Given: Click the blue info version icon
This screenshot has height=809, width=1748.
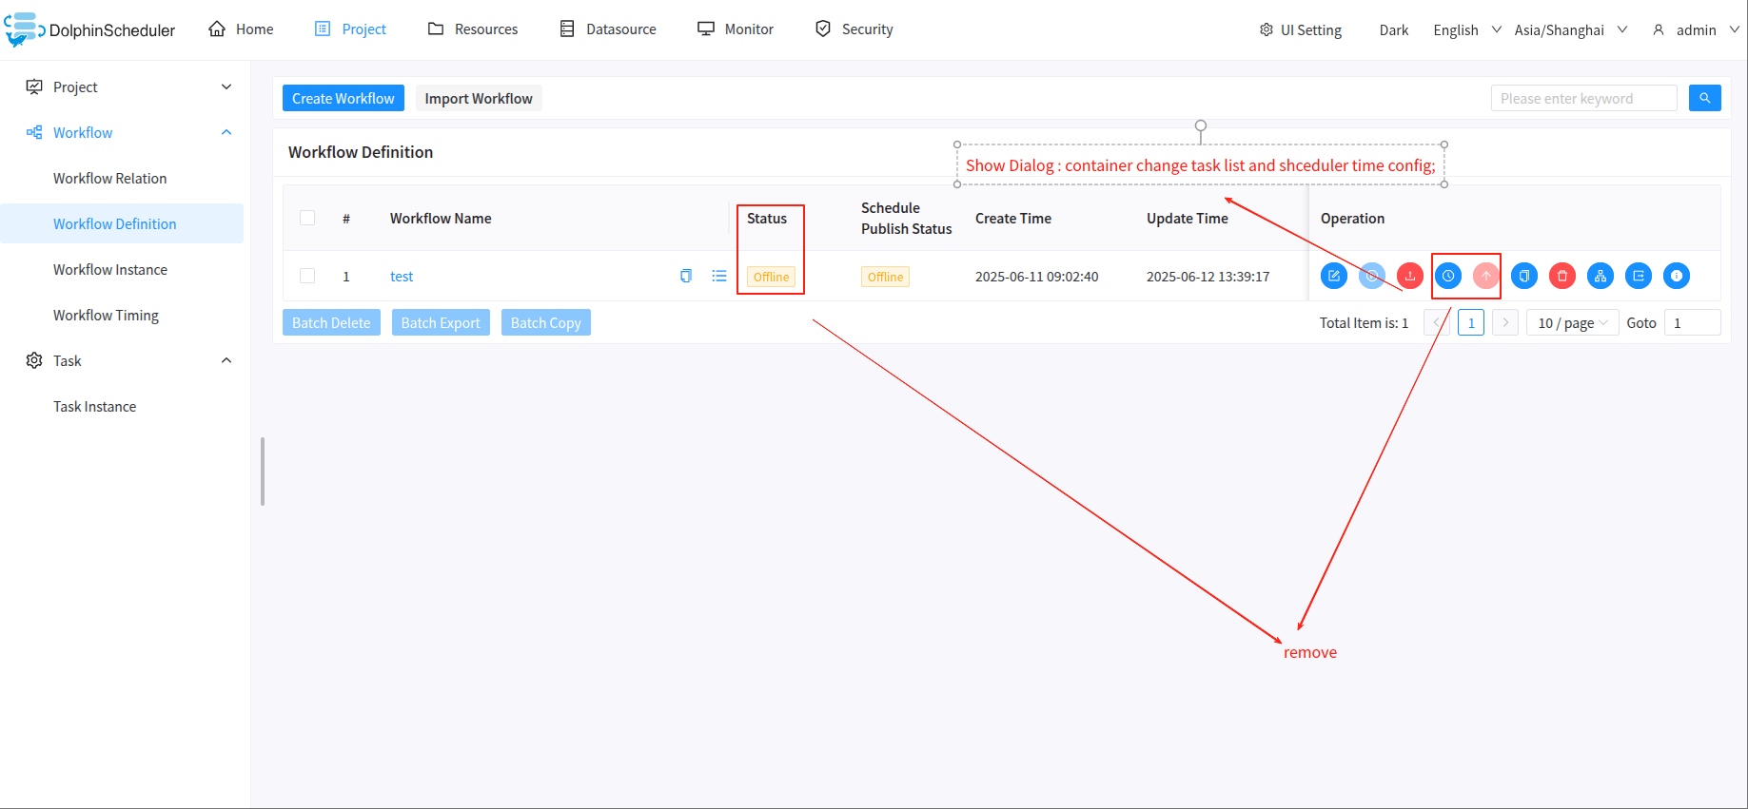Looking at the screenshot, I should (1677, 276).
